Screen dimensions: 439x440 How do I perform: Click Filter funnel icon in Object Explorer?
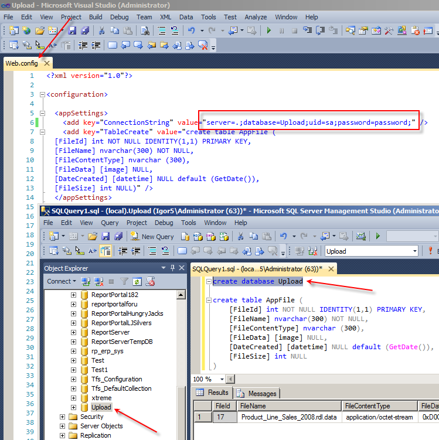[124, 281]
